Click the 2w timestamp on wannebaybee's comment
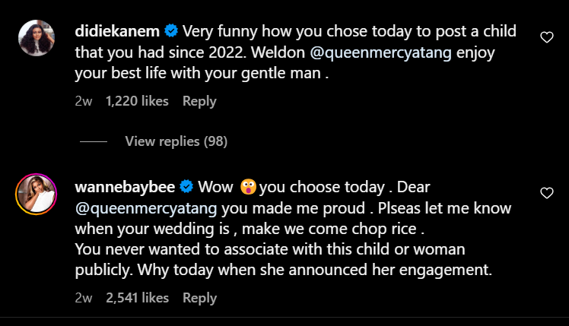The height and width of the screenshot is (326, 569). point(84,298)
